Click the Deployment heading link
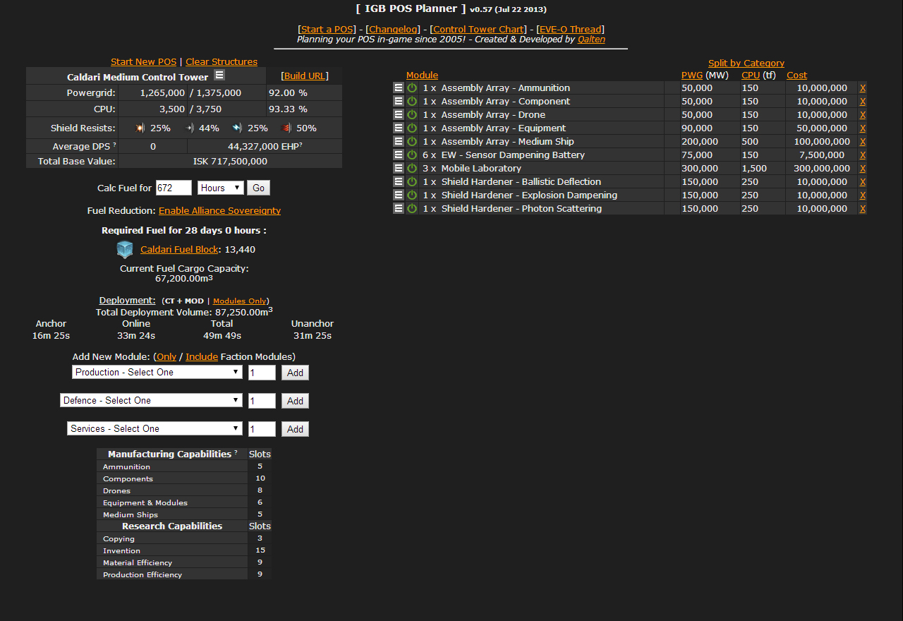Viewport: 903px width, 621px height. [x=127, y=301]
